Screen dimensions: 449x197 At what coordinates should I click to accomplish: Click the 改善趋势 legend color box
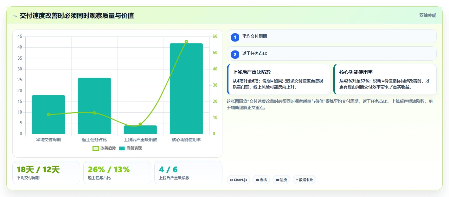point(96,148)
